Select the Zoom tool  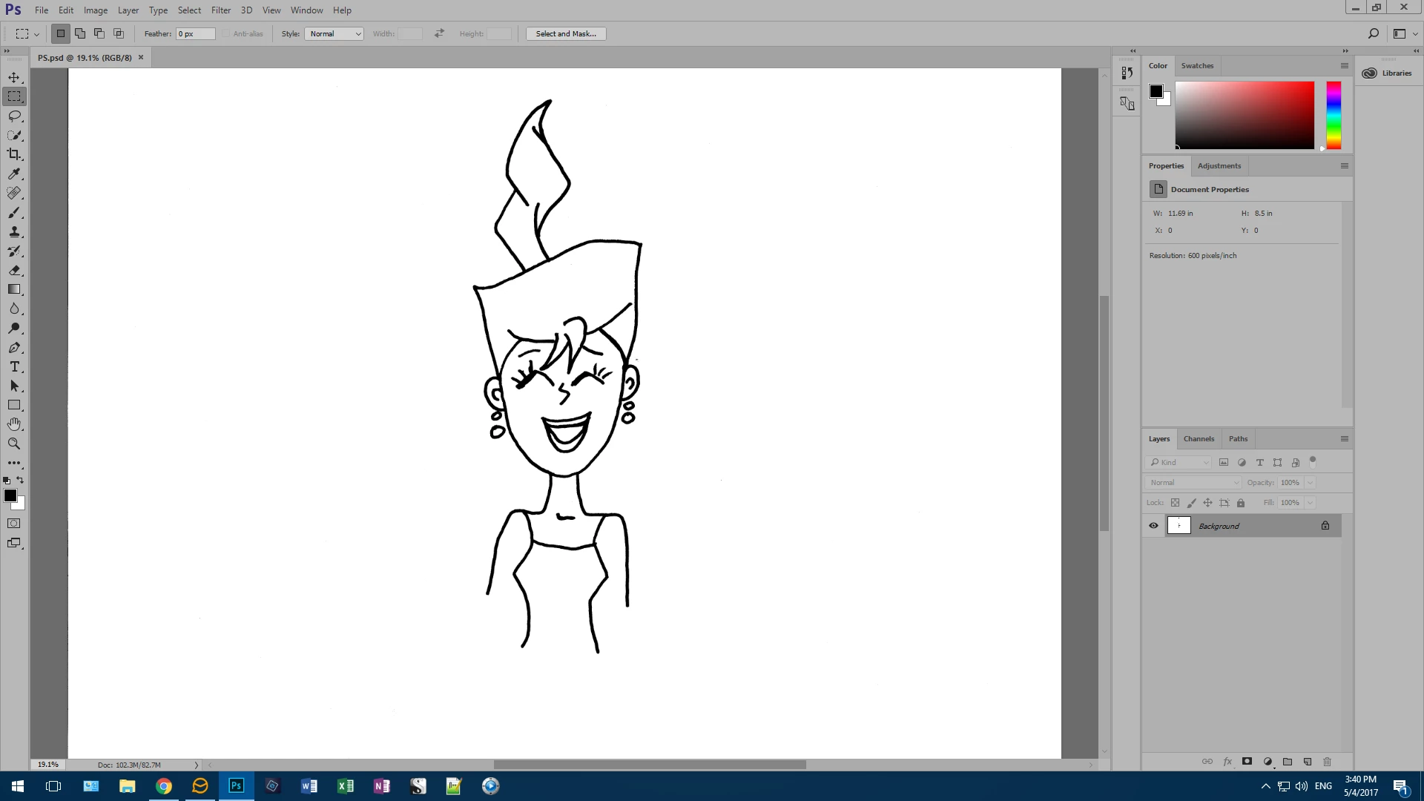point(14,444)
